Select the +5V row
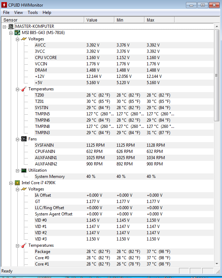This screenshot has height=278, width=222. pyautogui.click(x=124, y=83)
